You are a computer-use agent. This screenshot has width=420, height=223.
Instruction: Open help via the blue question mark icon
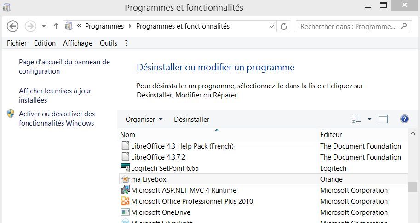coord(404,119)
